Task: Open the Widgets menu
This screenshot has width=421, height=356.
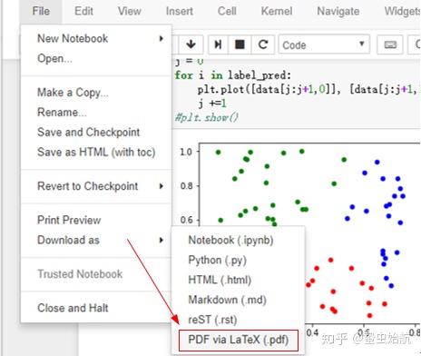Action: pyautogui.click(x=402, y=11)
